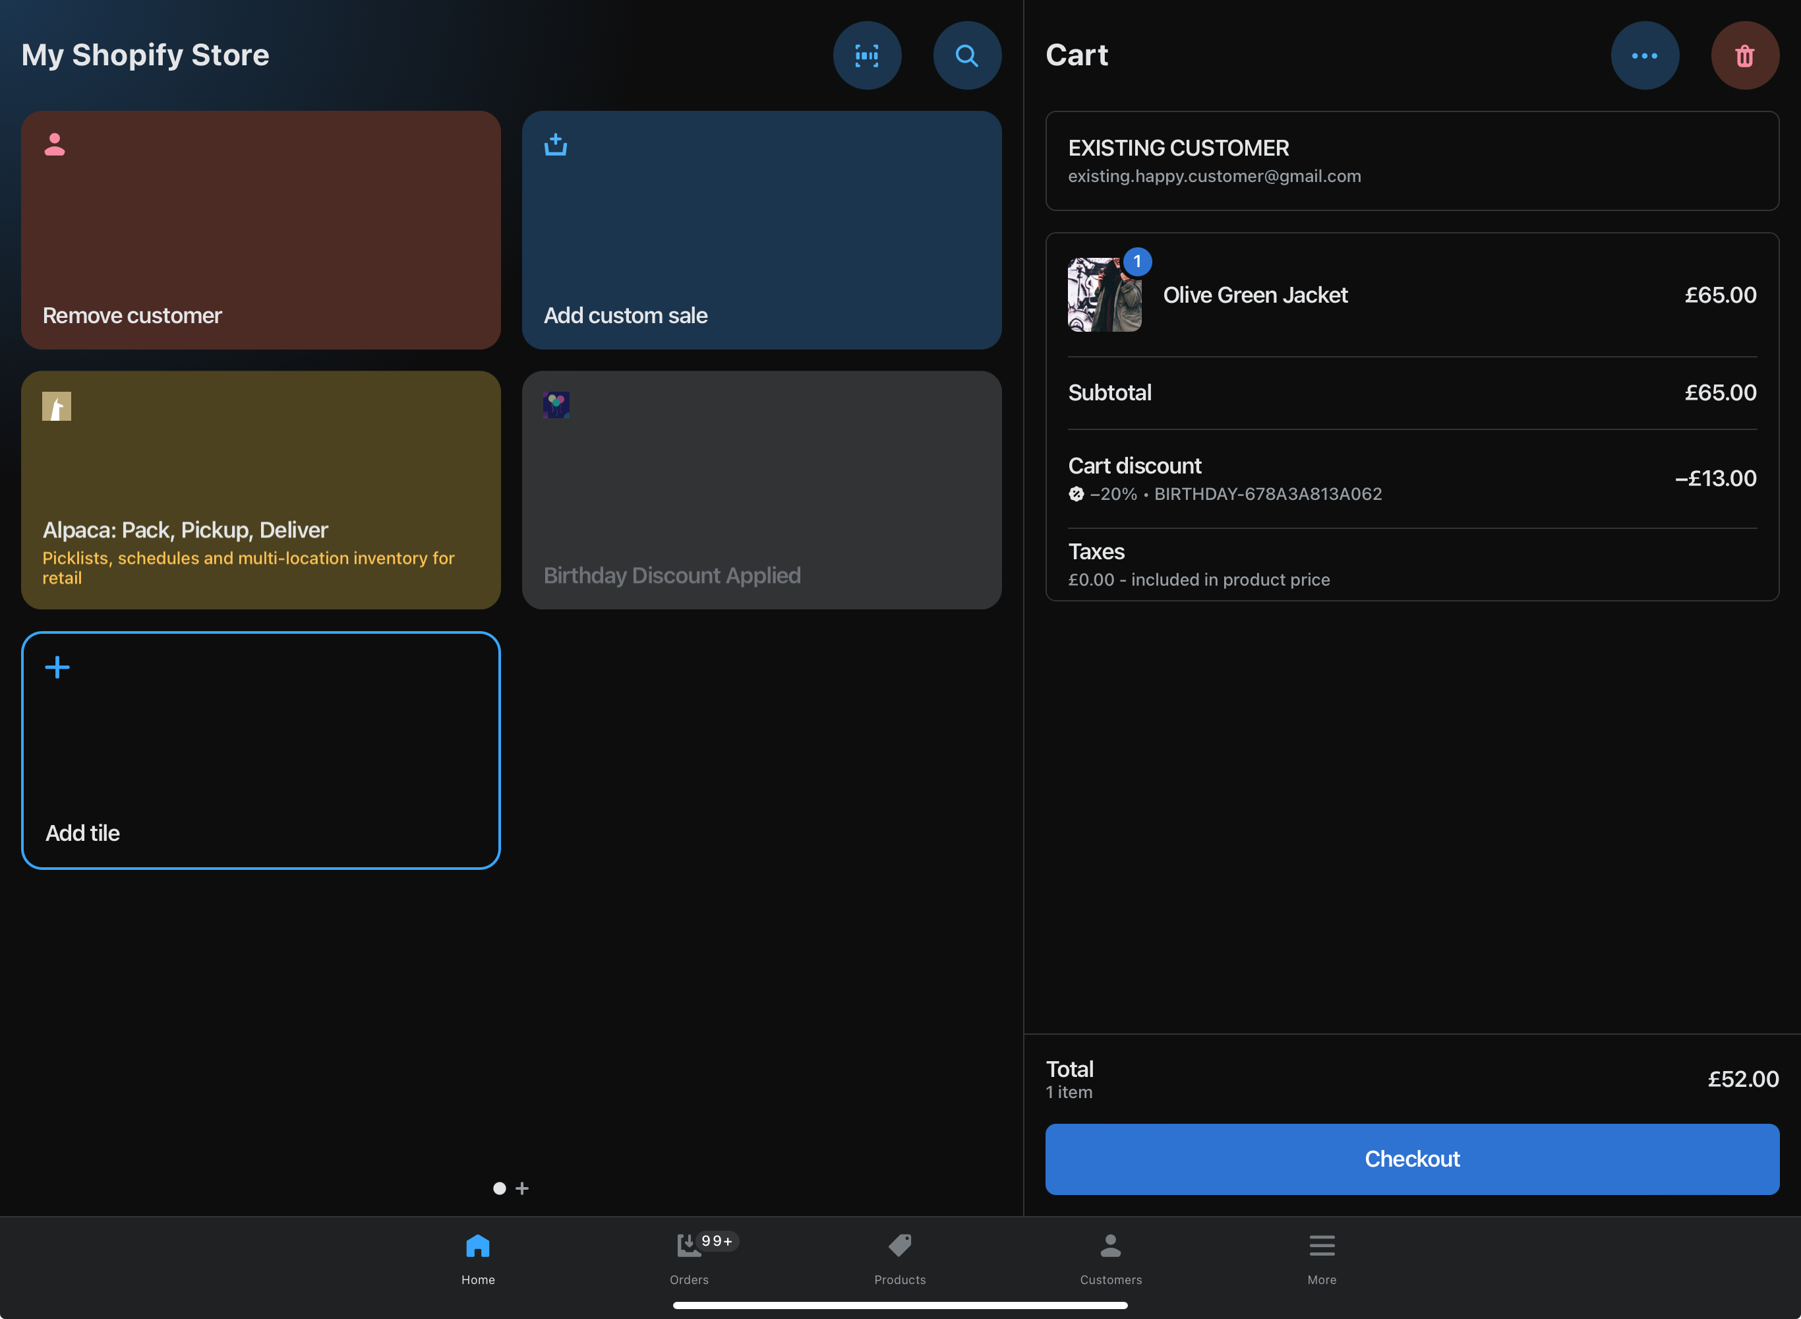
Task: Click the Add tile plus tile
Action: click(x=261, y=750)
